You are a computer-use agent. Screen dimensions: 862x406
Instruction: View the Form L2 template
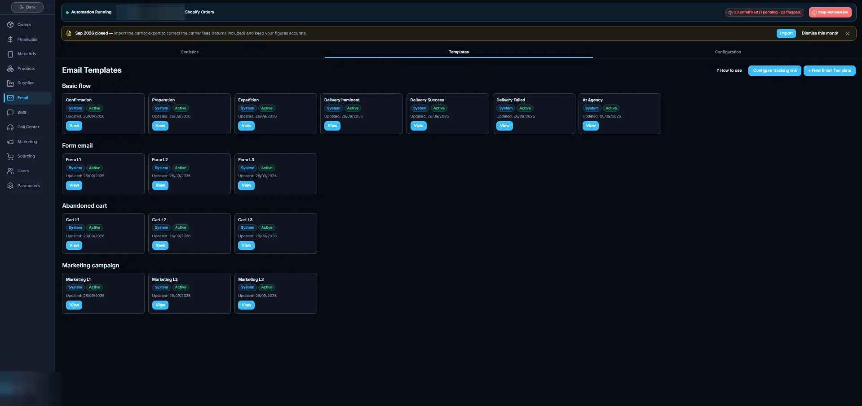click(160, 185)
